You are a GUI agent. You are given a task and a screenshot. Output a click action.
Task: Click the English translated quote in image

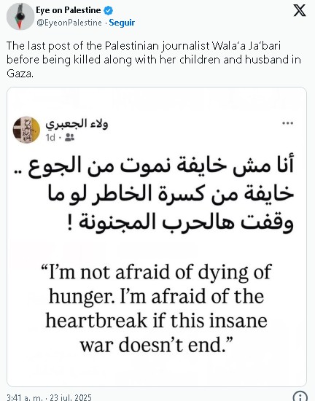[x=156, y=308]
